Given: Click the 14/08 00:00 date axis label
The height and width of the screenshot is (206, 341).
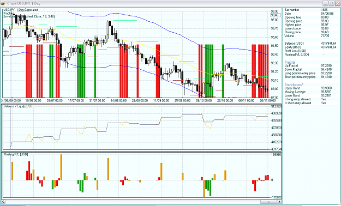Looking at the screenshot, I should click(118, 101).
